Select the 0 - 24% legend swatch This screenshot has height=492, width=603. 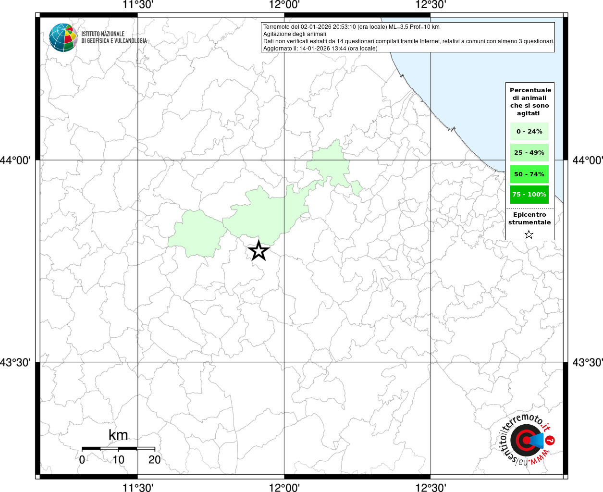coord(529,131)
